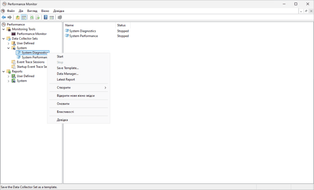
Task: Click the Up one level folder icon
Action: point(18,17)
